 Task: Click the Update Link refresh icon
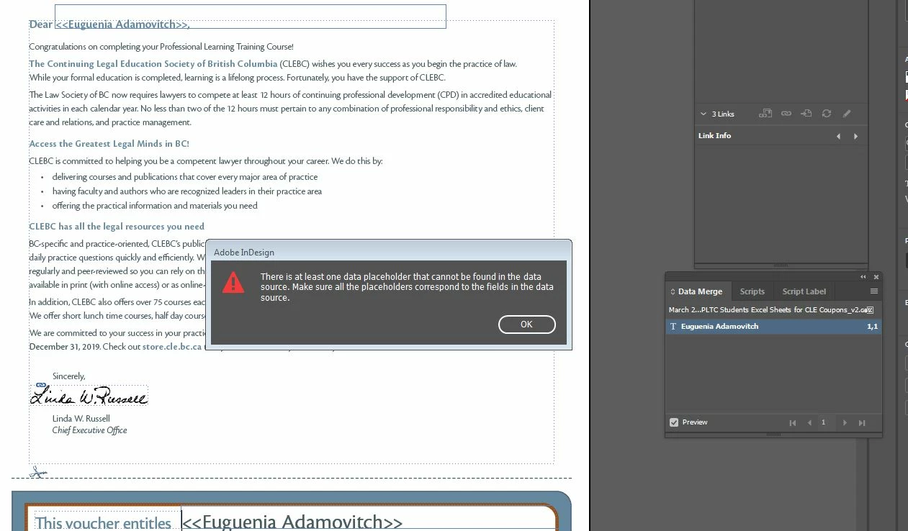coord(827,114)
